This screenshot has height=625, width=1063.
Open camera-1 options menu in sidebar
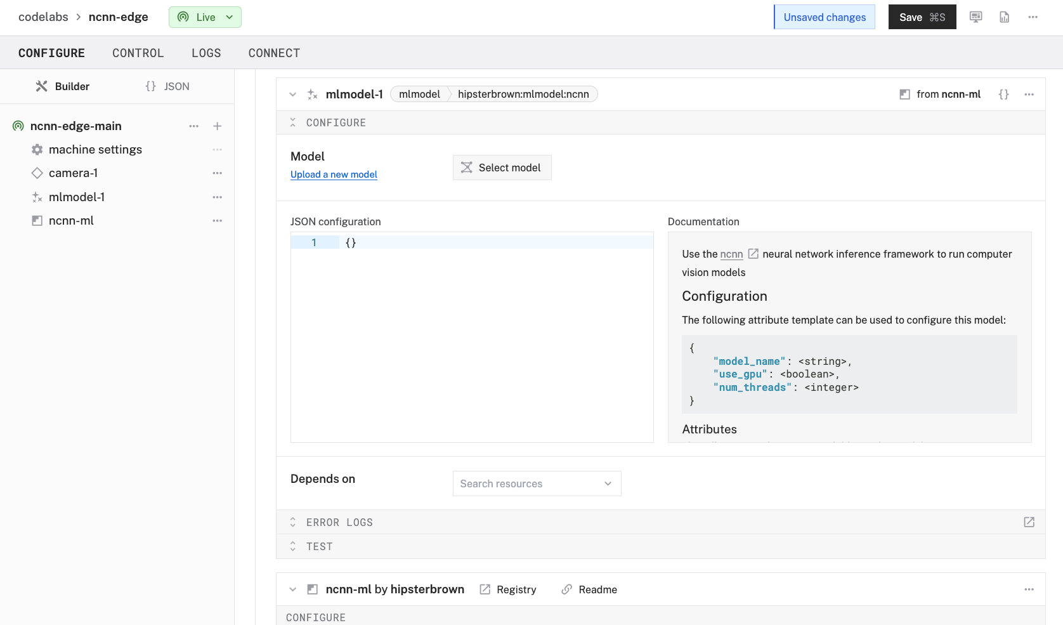tap(218, 173)
